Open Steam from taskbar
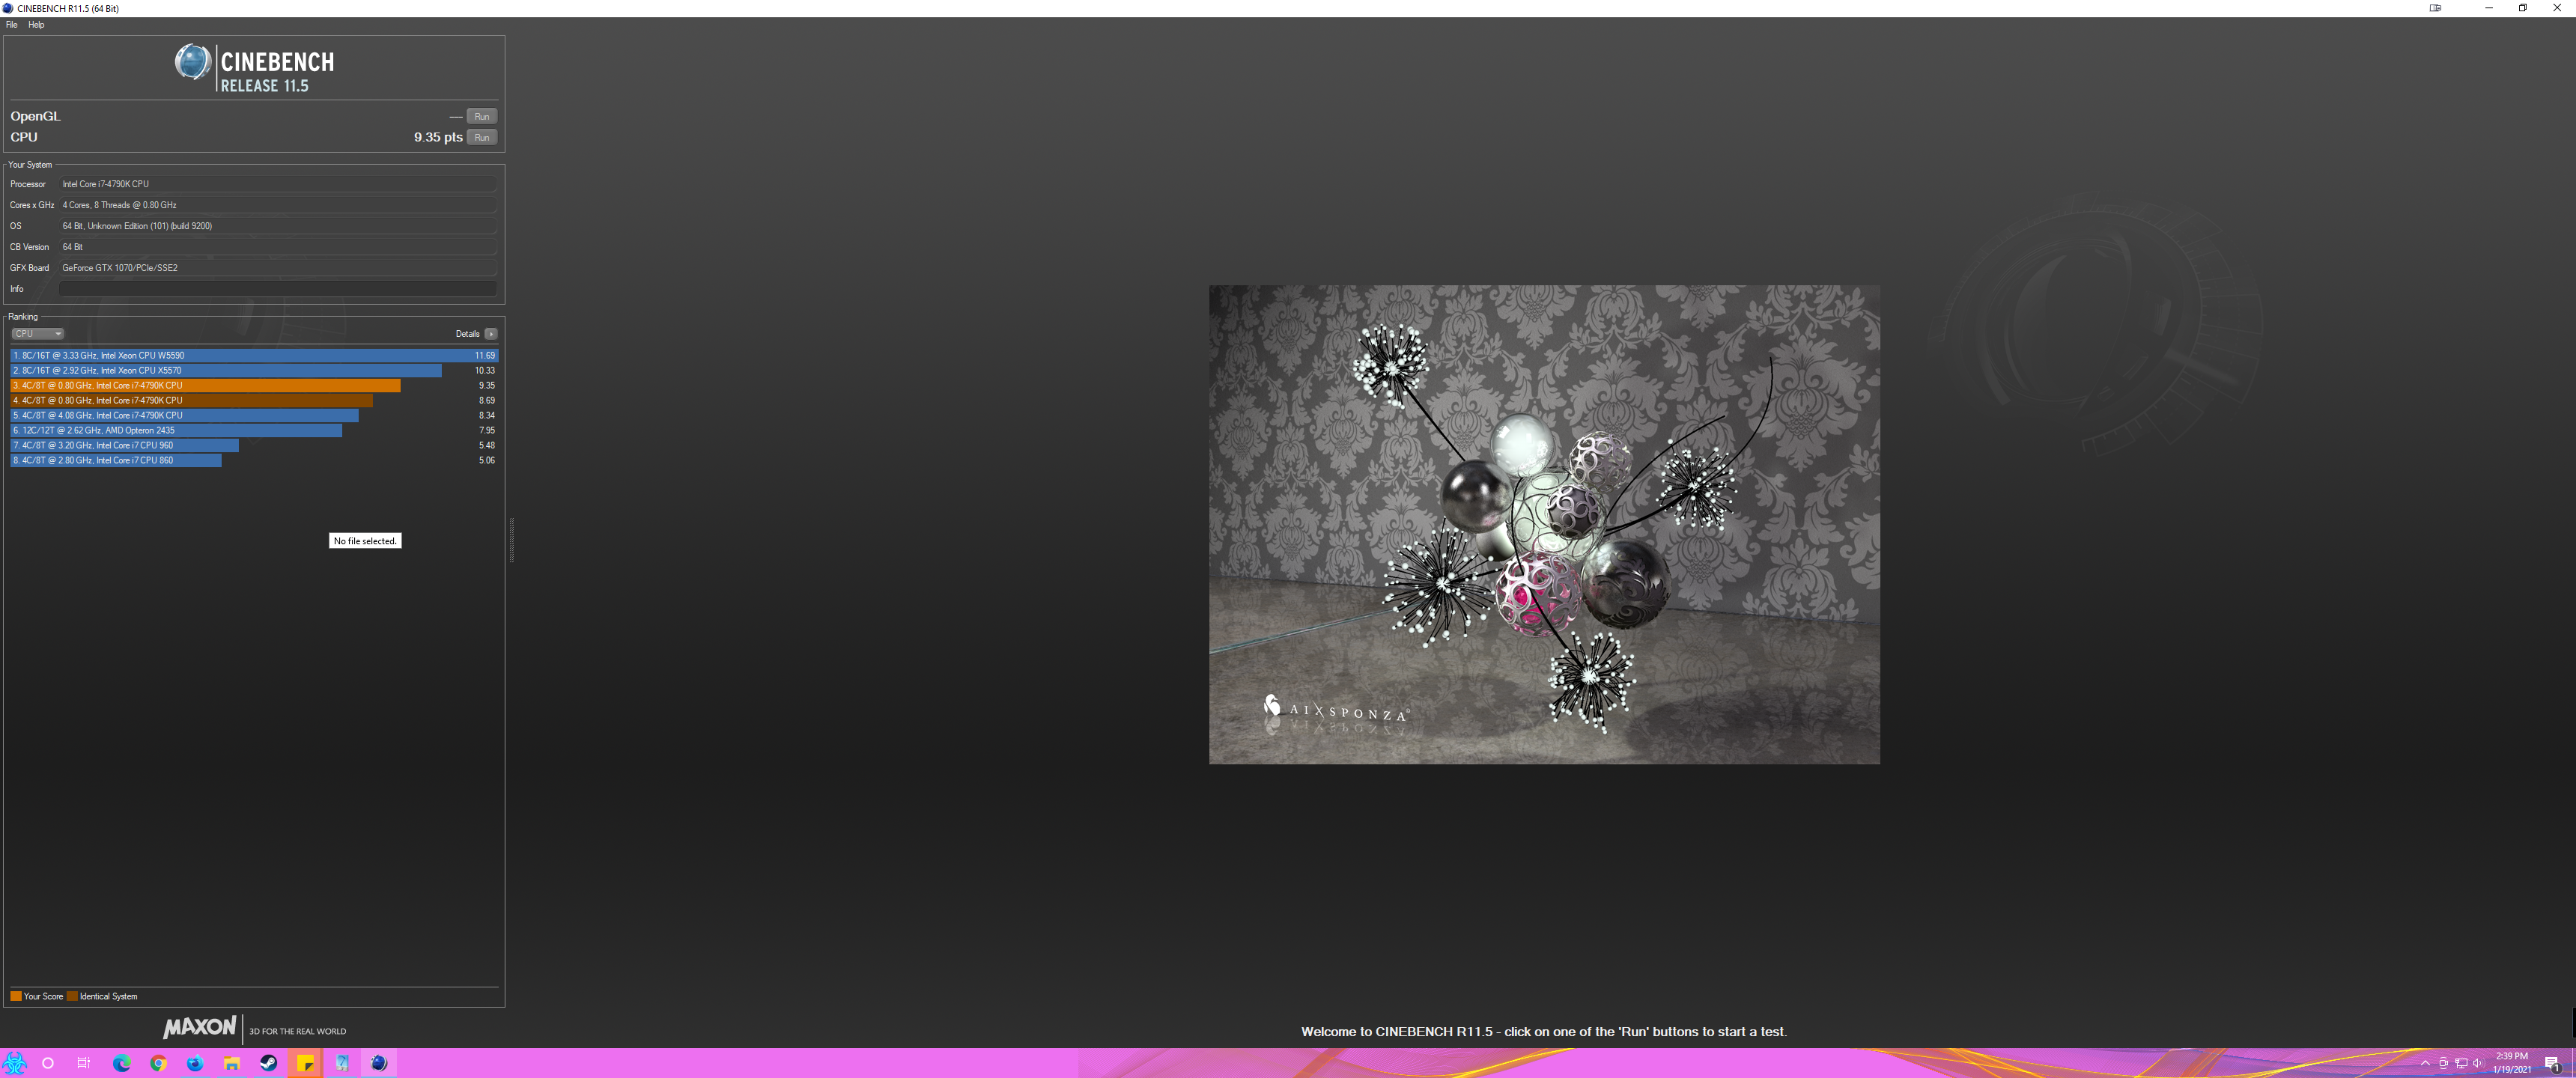Viewport: 2576px width, 1078px height. coord(268,1063)
